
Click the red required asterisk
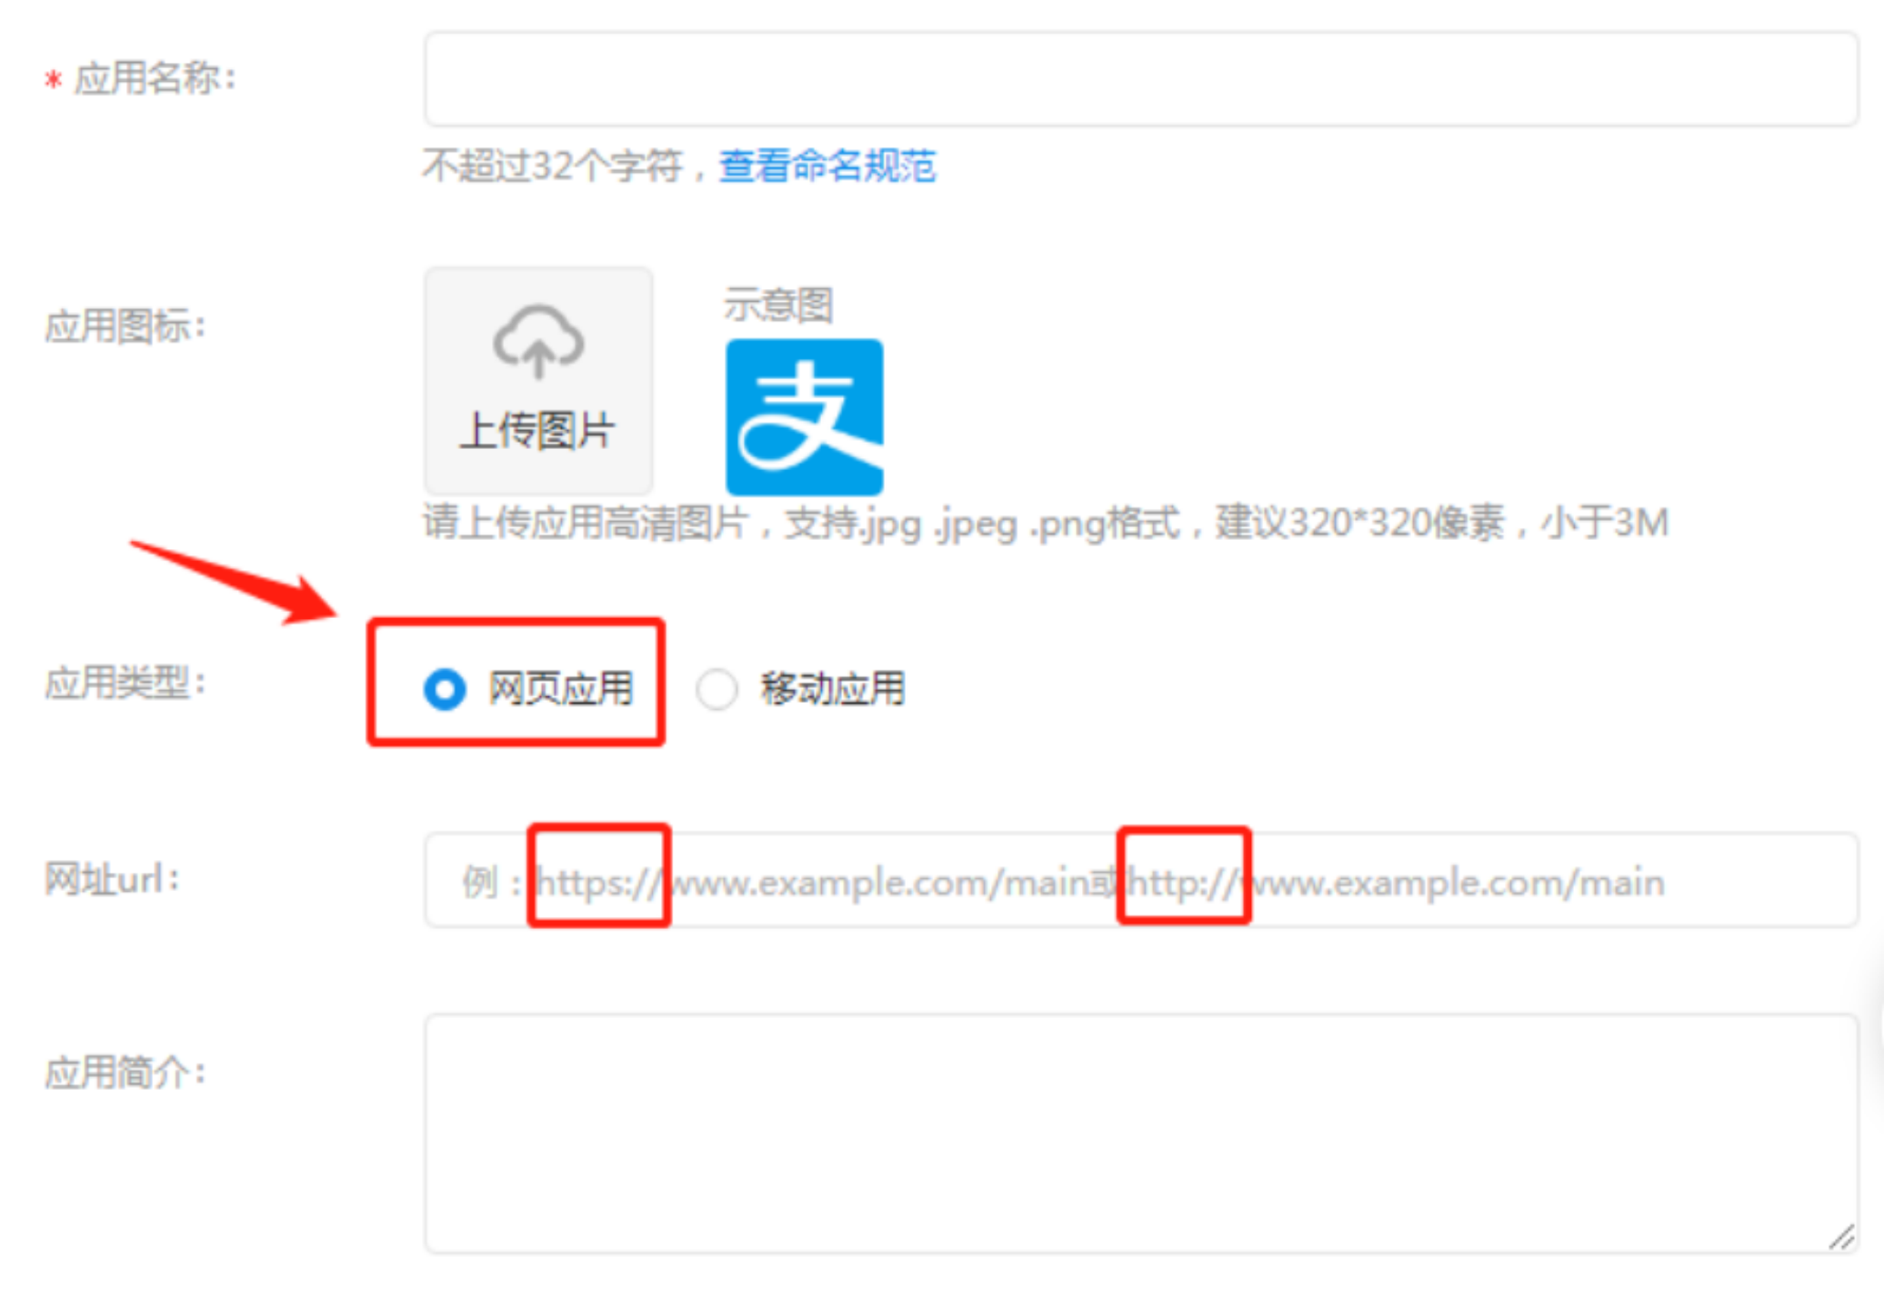click(54, 81)
